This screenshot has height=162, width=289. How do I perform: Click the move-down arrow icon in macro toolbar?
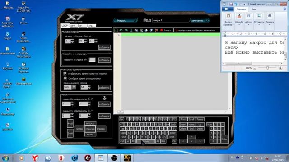146,30
